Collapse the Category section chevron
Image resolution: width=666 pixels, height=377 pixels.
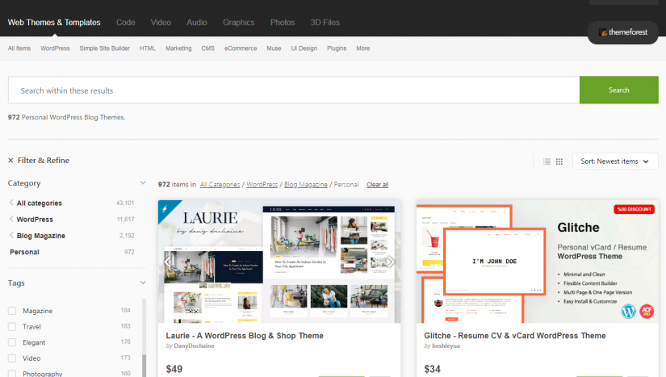pos(143,183)
